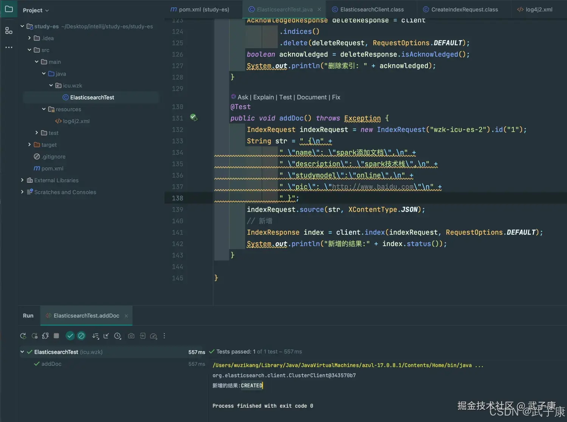Viewport: 567px width, 422px height.
Task: Enable Rerun Failed Tests toggle
Action: (34, 336)
